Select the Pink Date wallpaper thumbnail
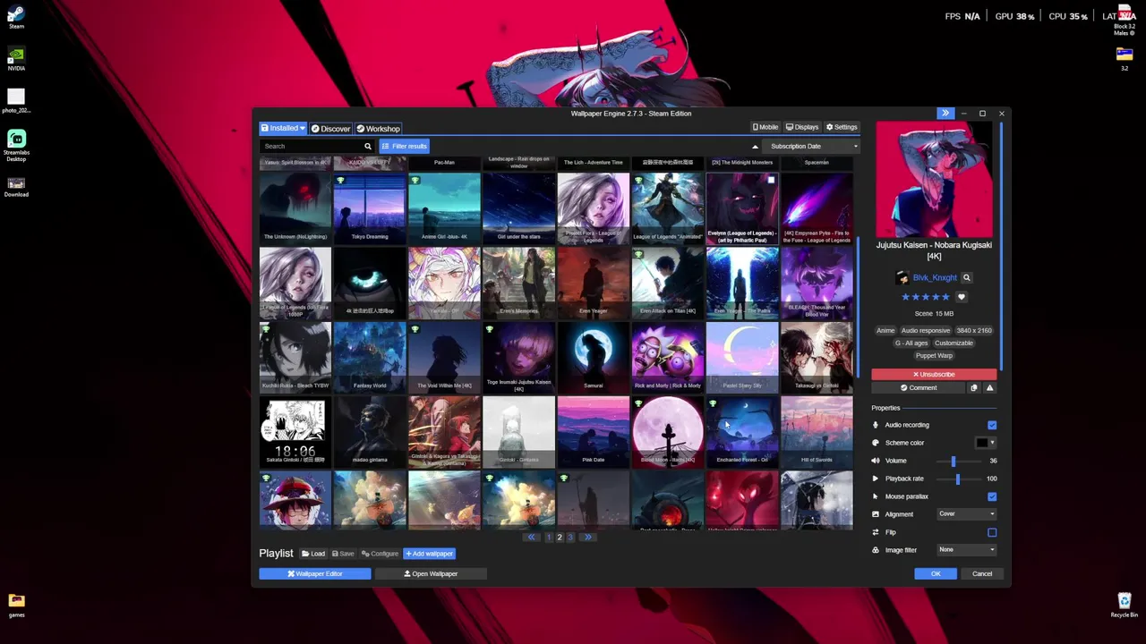The width and height of the screenshot is (1146, 644). tap(593, 431)
